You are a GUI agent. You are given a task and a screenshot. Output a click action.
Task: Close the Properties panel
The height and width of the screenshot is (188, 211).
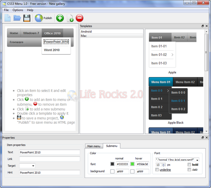click(207, 137)
